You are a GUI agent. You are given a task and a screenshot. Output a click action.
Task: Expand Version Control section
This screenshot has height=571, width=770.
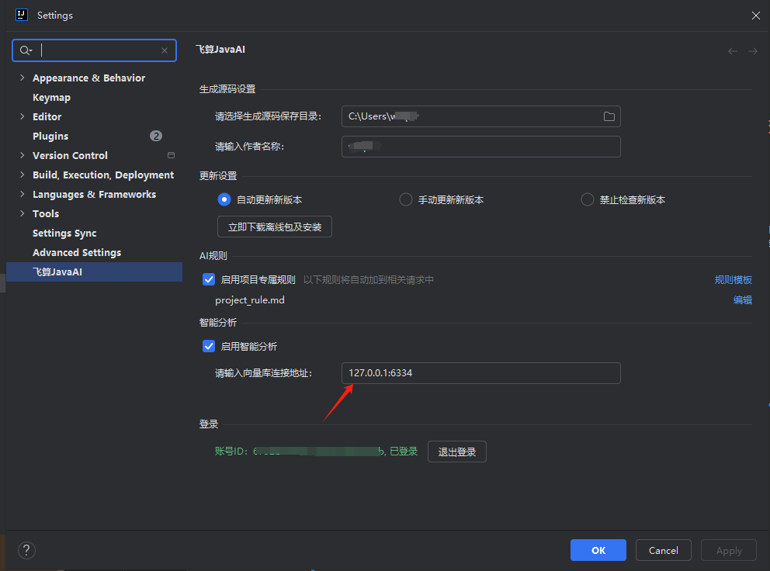[x=22, y=155]
